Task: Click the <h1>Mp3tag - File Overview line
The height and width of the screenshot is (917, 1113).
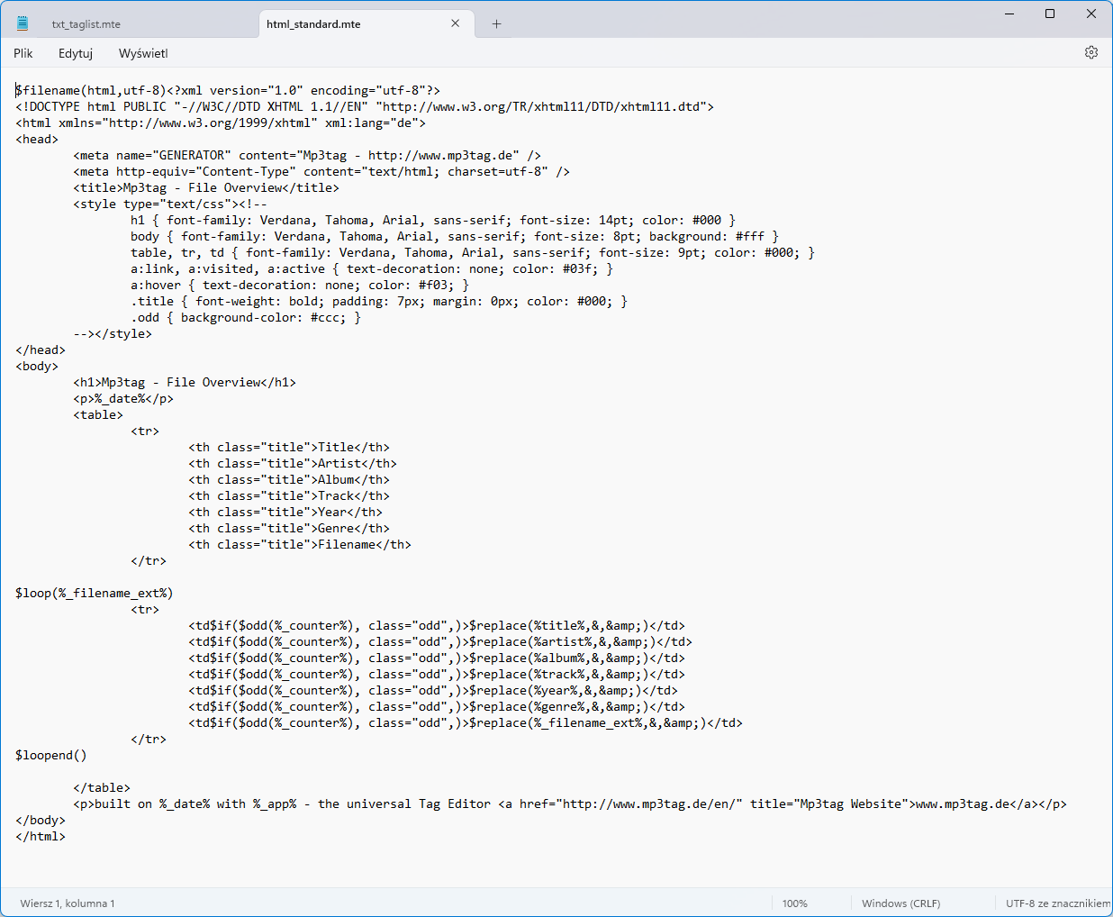Action: (185, 382)
